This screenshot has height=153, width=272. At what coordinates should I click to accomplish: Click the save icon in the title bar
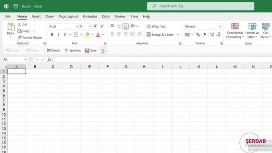pyautogui.click(x=16, y=6)
